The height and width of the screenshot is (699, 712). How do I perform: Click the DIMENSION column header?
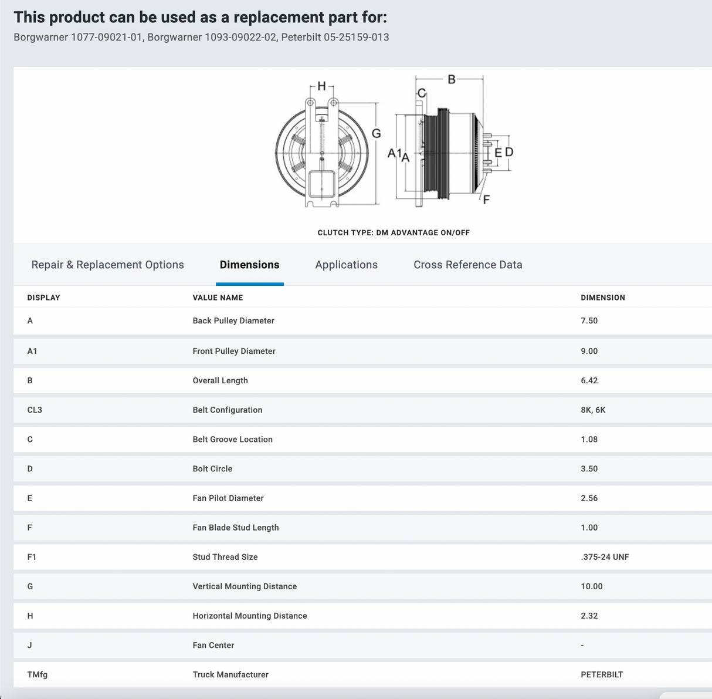(602, 298)
